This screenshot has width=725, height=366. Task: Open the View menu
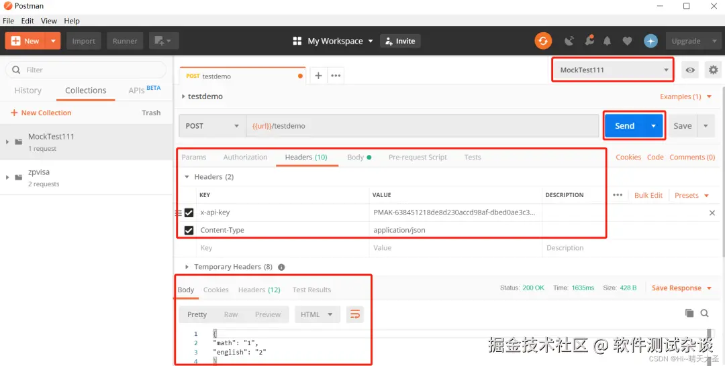[48, 21]
